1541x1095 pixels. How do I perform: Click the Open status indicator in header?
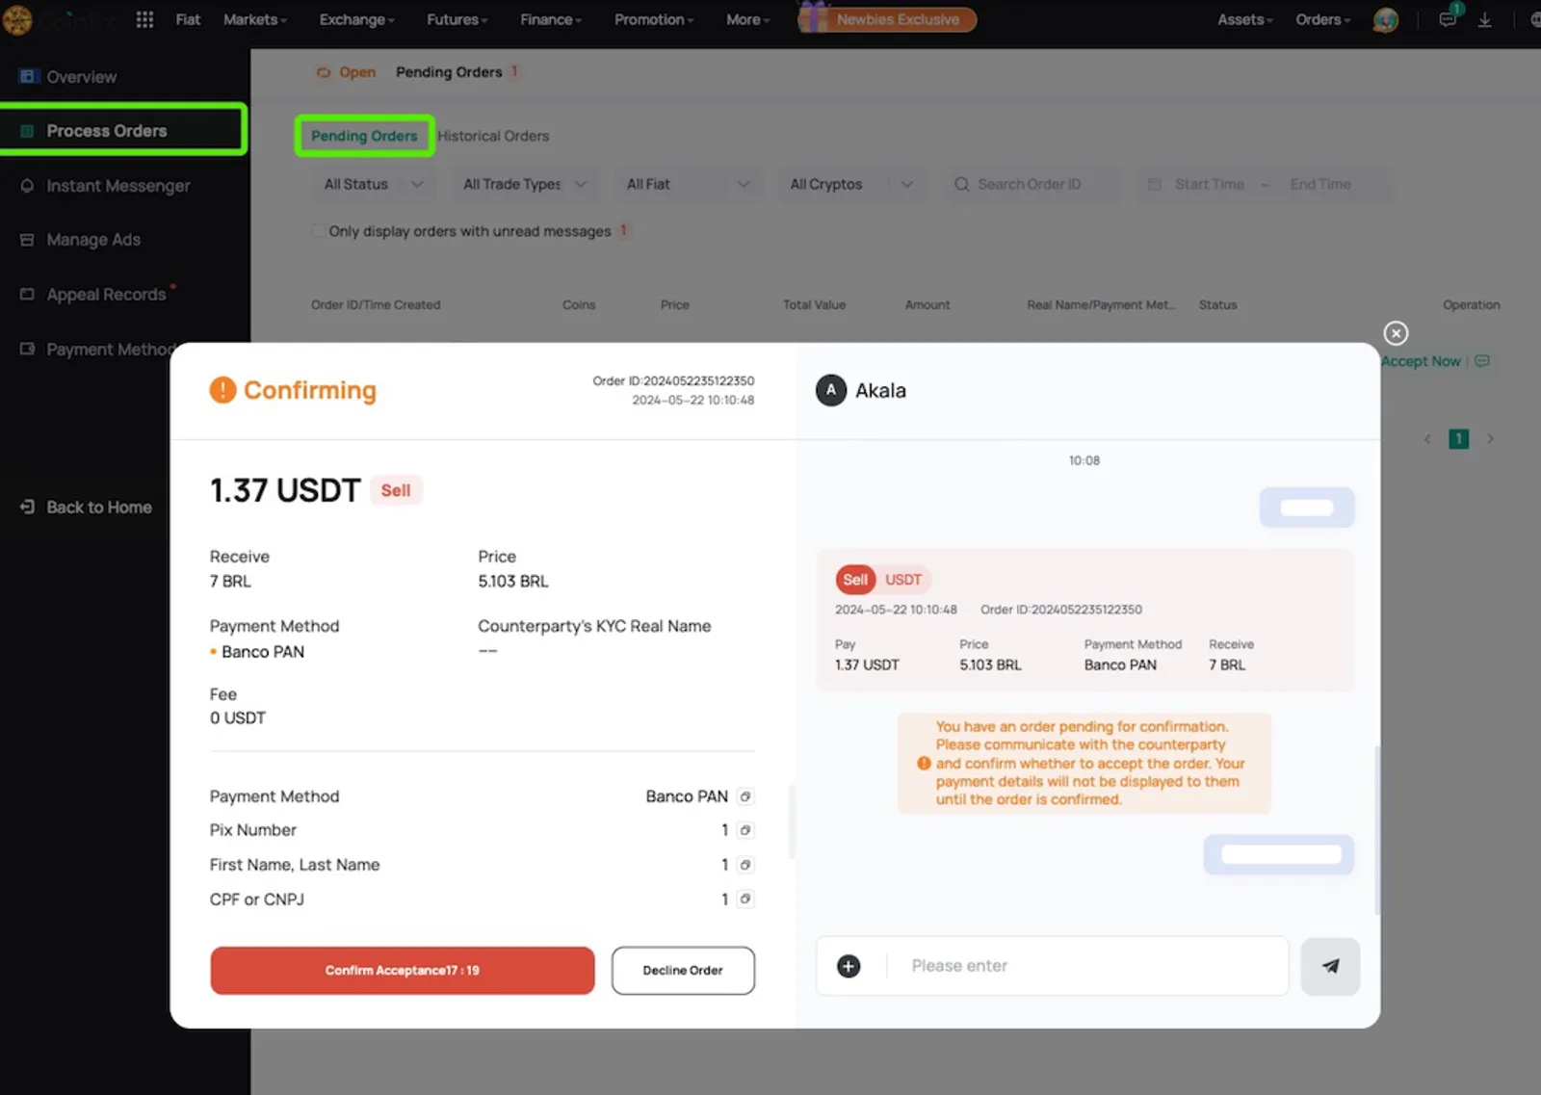(x=346, y=72)
